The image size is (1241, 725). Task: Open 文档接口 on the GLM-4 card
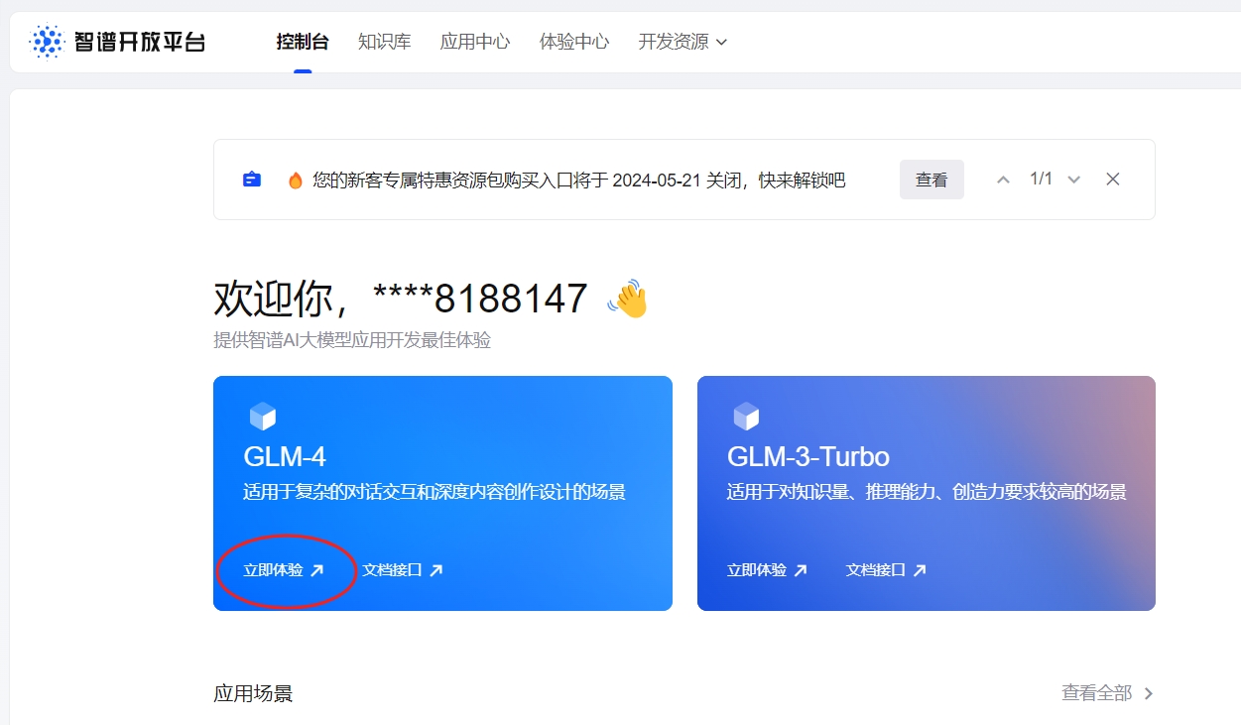tap(403, 570)
